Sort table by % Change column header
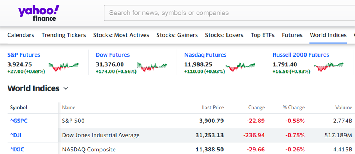The width and height of the screenshot is (355, 154). tap(293, 108)
